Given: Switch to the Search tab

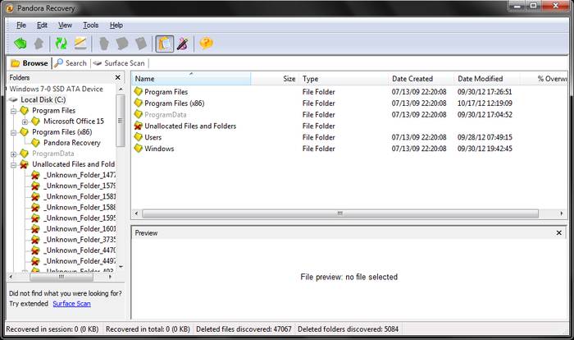Looking at the screenshot, I should [x=71, y=63].
